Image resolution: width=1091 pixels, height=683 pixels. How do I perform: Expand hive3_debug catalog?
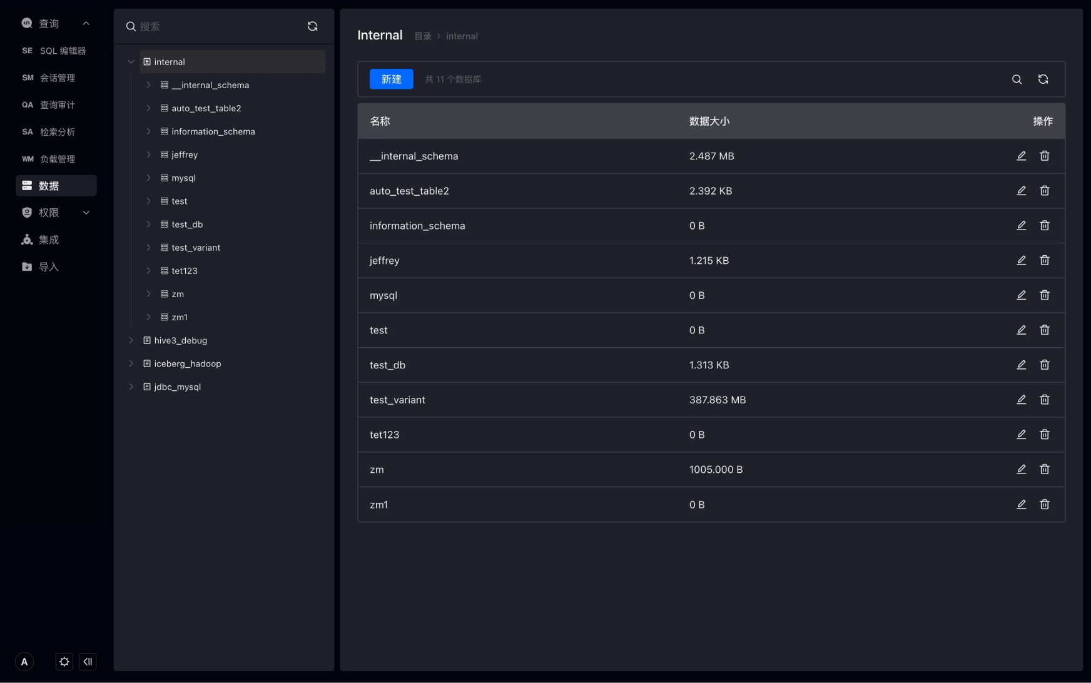[x=131, y=340]
